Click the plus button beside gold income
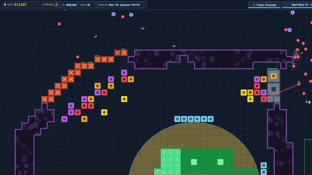The width and height of the screenshot is (312, 175). pos(57,5)
